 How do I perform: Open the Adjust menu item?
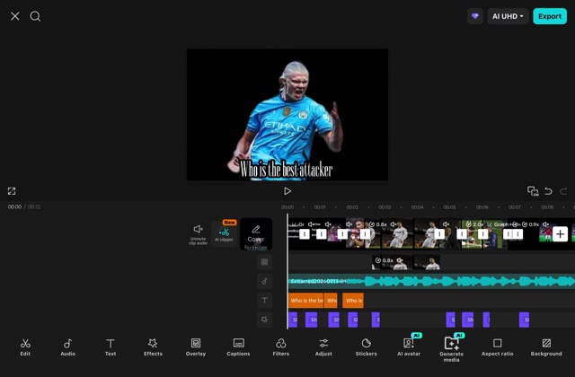pos(323,347)
